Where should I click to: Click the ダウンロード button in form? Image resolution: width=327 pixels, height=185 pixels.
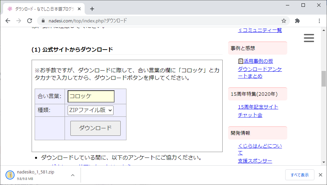pos(96,128)
